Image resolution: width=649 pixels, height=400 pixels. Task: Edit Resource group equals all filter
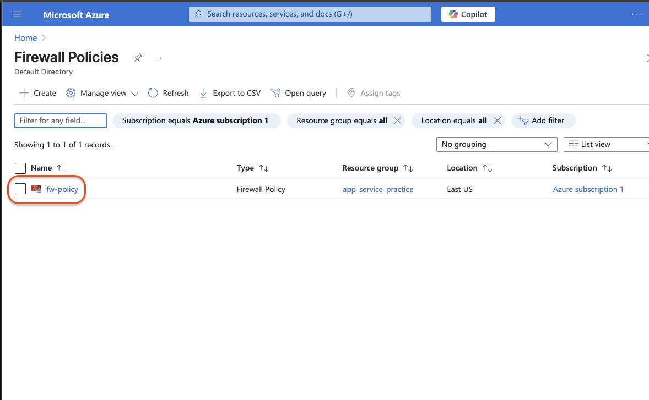pos(342,120)
